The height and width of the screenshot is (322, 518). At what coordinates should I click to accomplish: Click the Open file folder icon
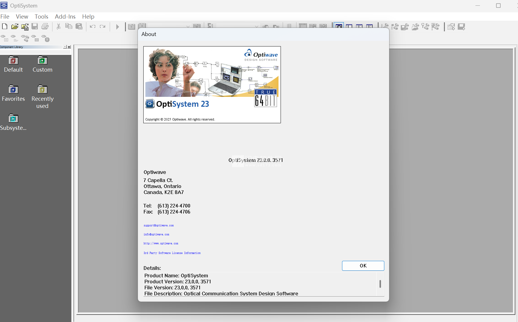14,26
